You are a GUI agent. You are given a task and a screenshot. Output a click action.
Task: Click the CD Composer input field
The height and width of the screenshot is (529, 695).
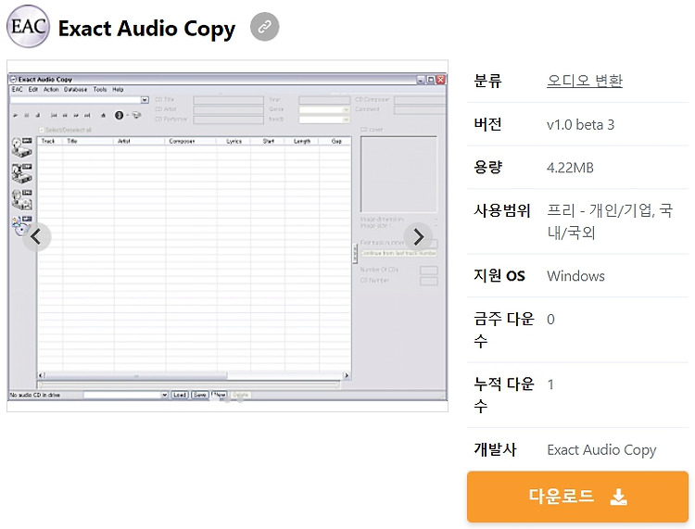(x=420, y=100)
